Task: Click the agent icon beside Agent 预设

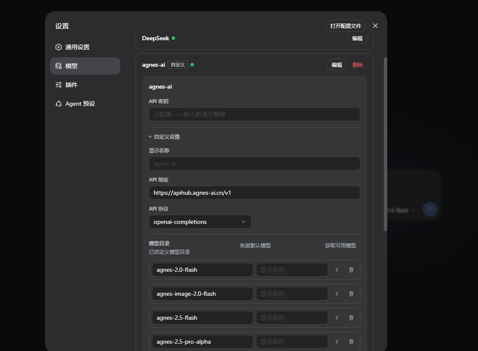Action: [x=59, y=104]
